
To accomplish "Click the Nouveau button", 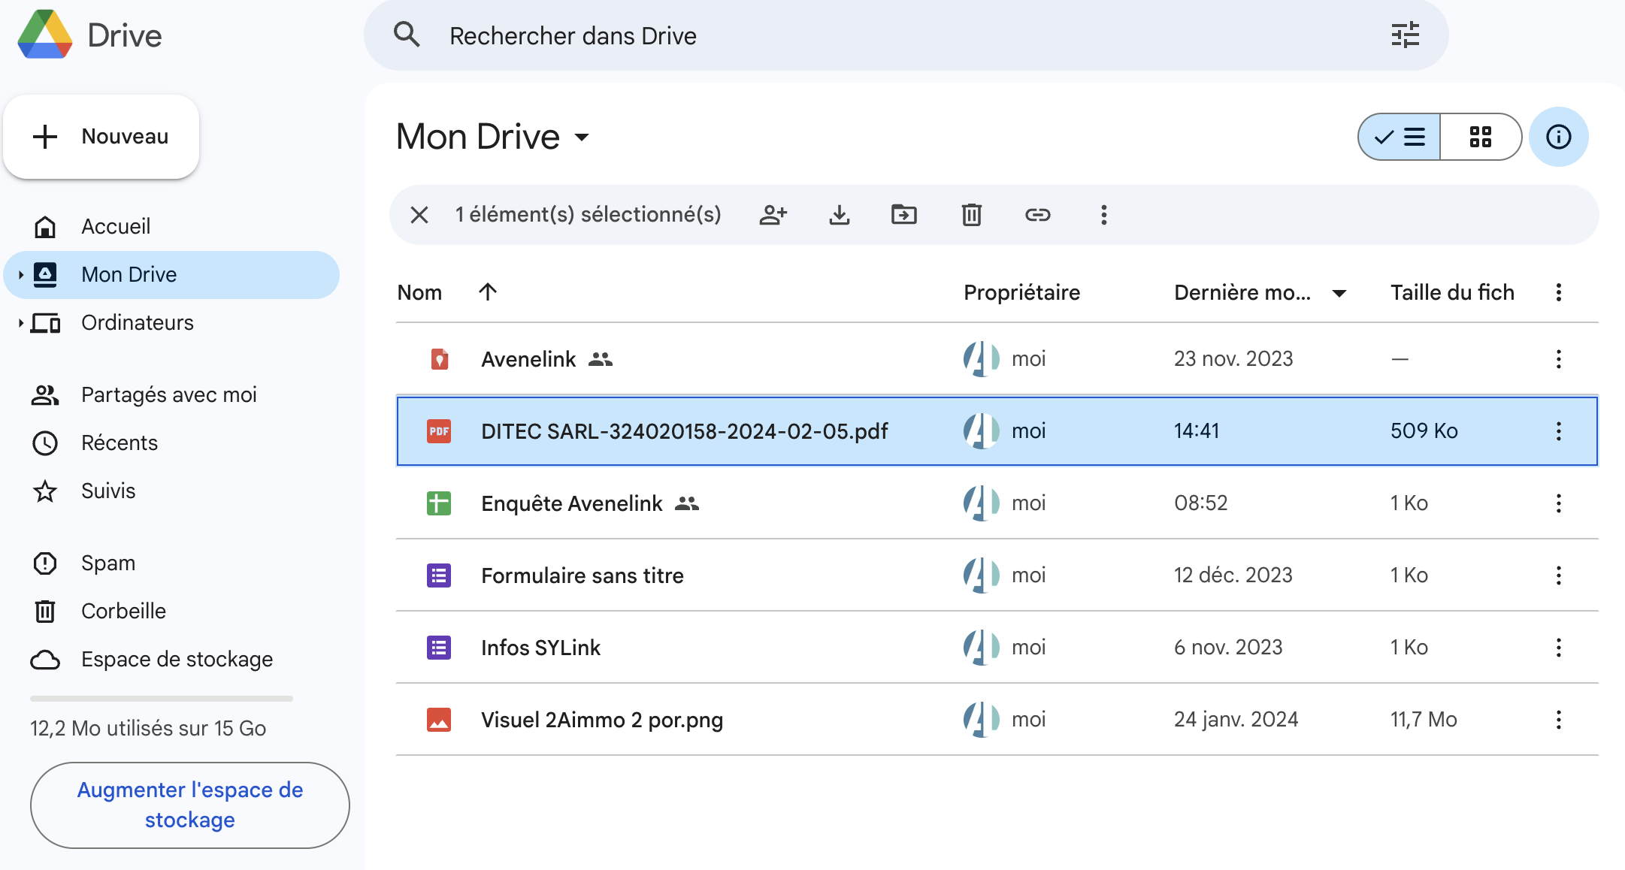I will [x=101, y=137].
